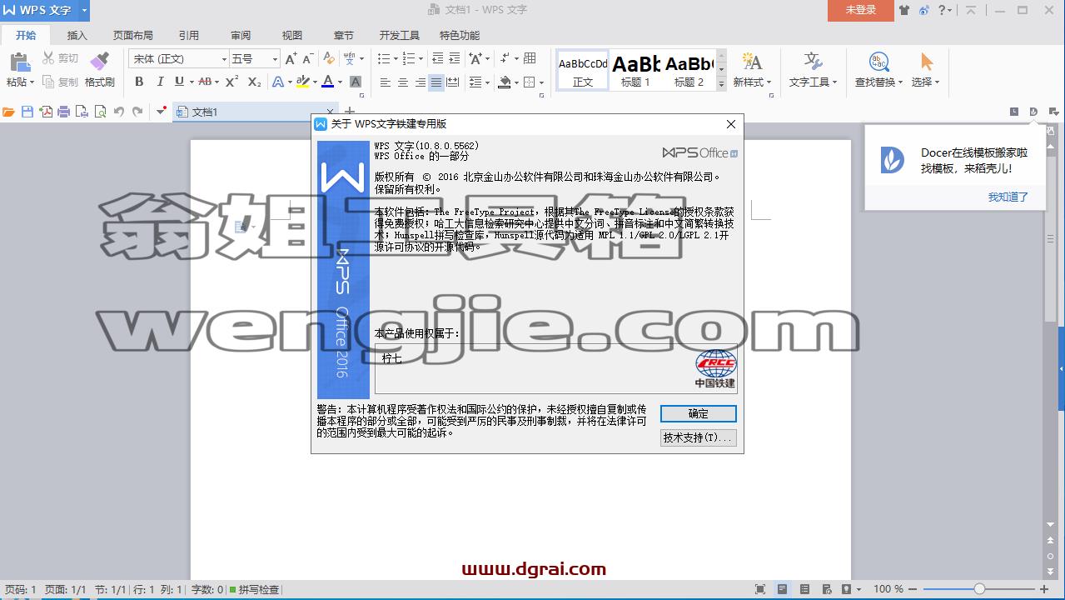Apply the 标题 1 style

(635, 70)
